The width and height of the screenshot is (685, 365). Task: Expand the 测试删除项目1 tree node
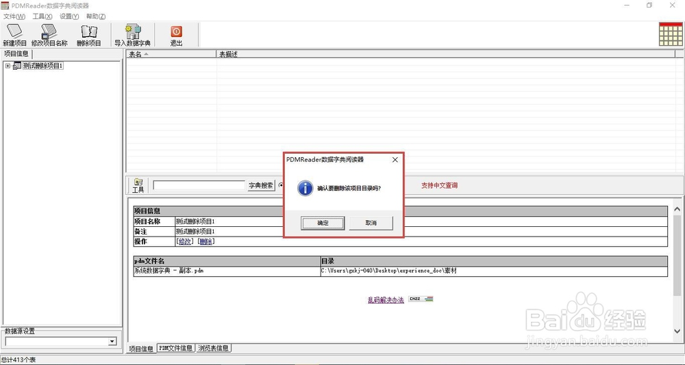pyautogui.click(x=8, y=66)
